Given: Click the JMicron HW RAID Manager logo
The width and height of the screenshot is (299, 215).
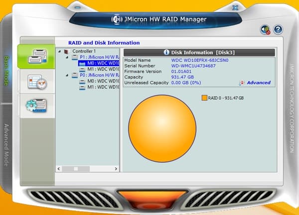Looking at the screenshot, I should 117,19.
